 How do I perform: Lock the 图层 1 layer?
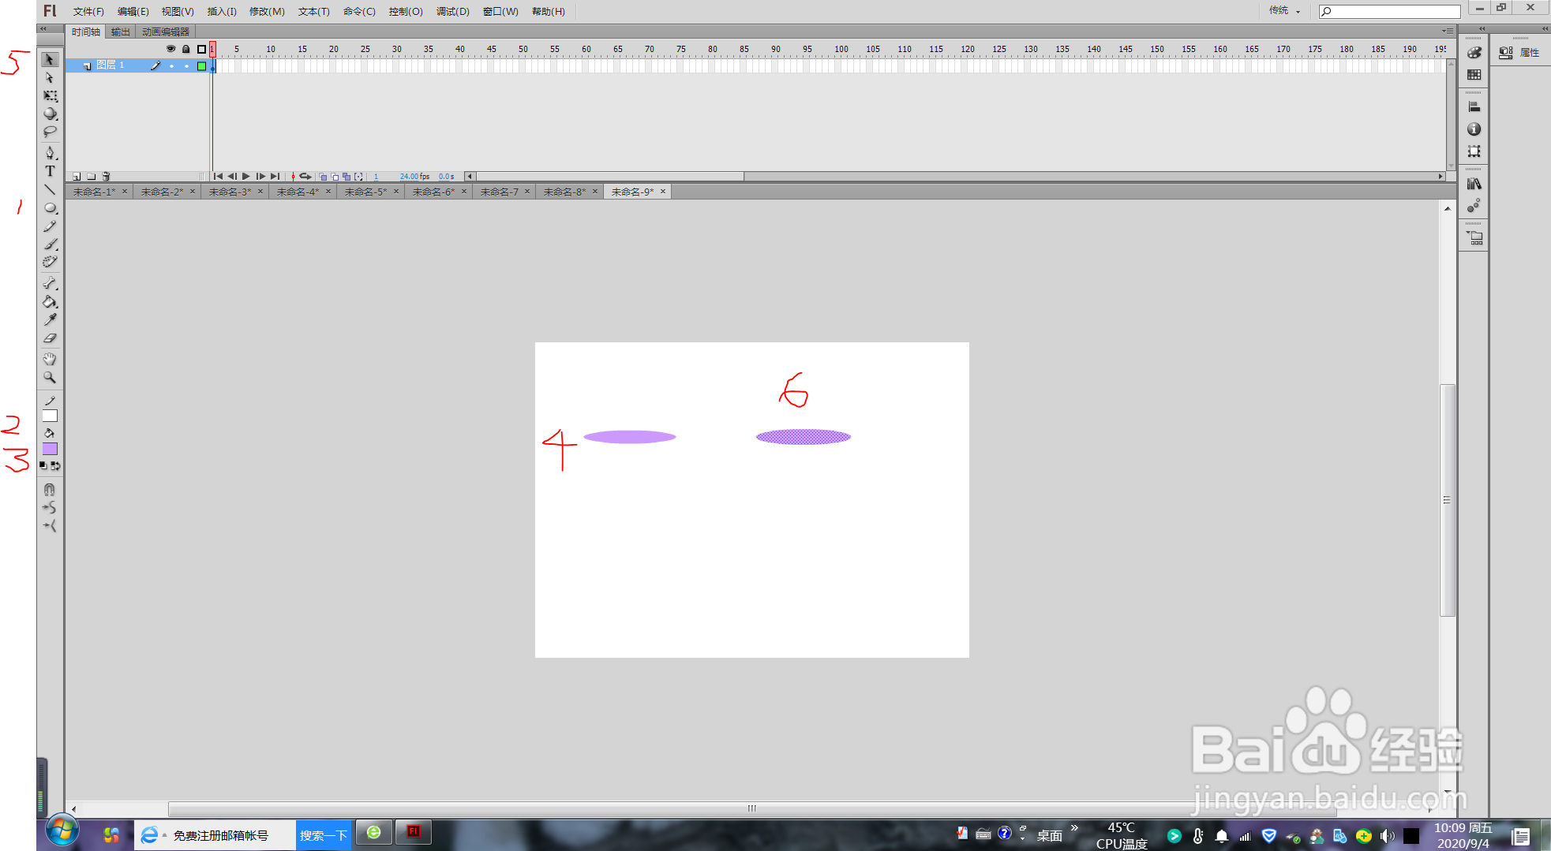(186, 65)
